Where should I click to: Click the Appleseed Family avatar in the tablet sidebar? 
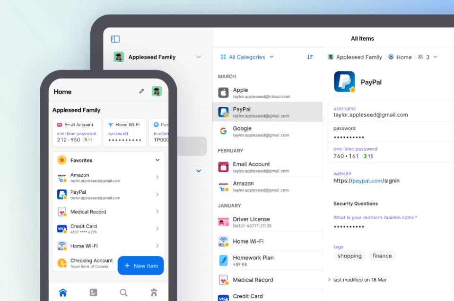point(119,57)
